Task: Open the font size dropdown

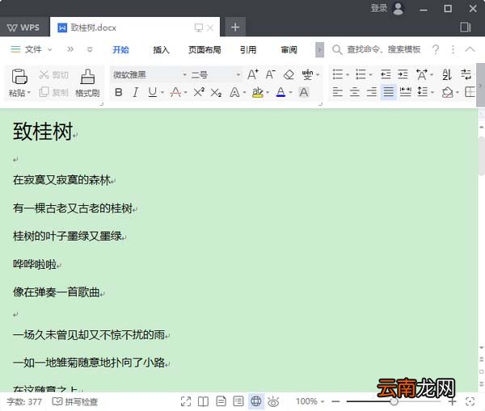Action: point(238,75)
